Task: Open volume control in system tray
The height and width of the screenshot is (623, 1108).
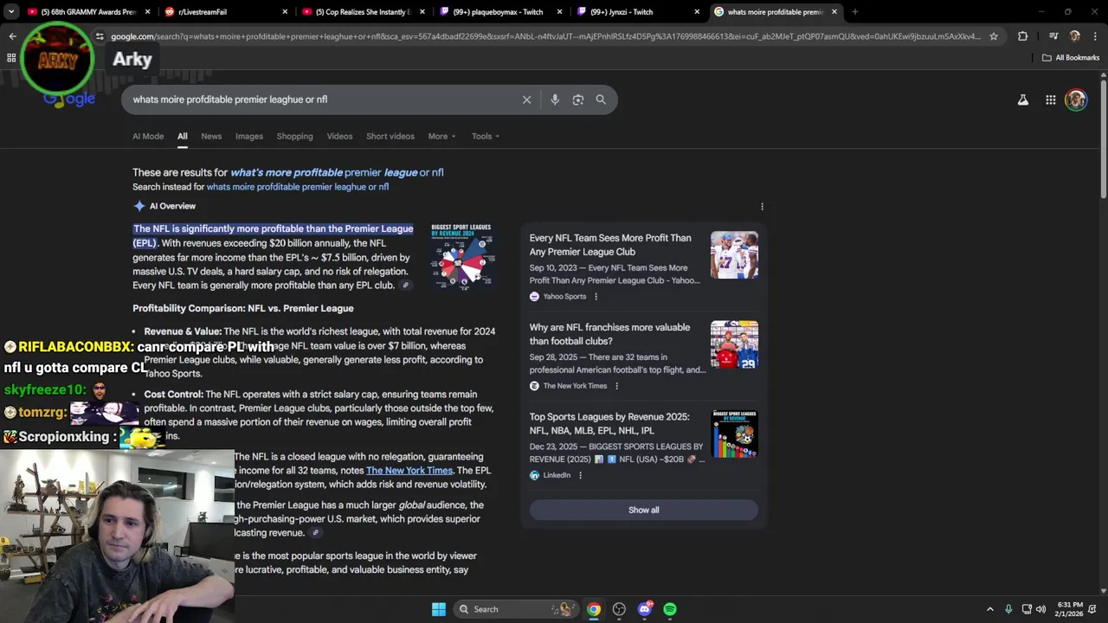Action: pyautogui.click(x=1041, y=609)
